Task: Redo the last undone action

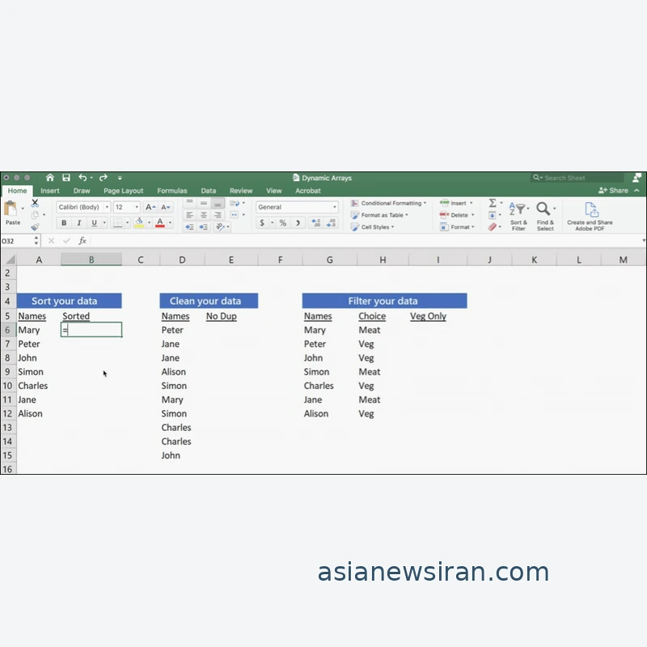Action: tap(104, 177)
